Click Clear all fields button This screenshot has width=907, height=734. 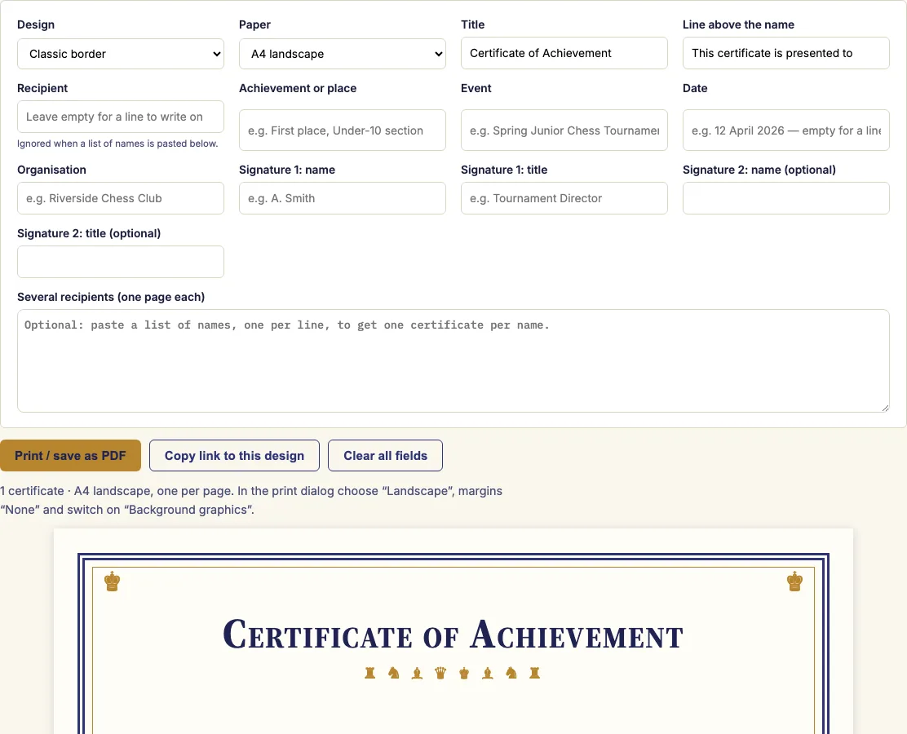(x=385, y=456)
